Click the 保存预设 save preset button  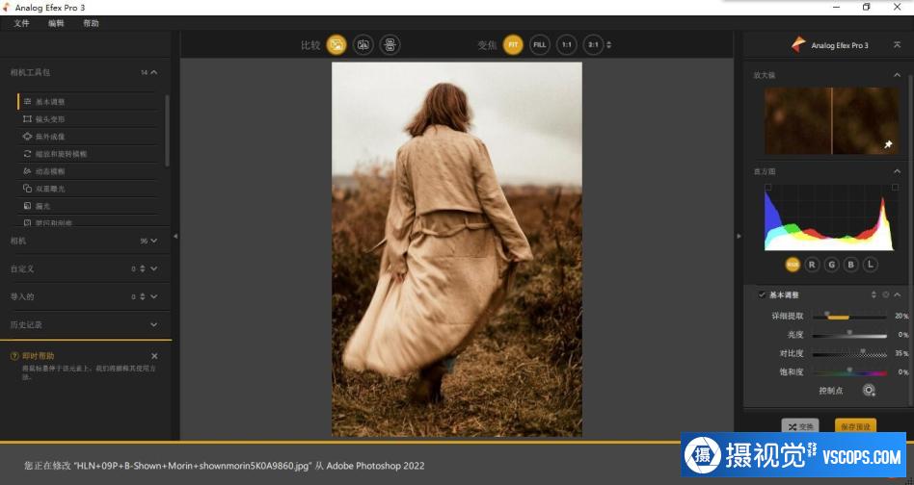(855, 426)
